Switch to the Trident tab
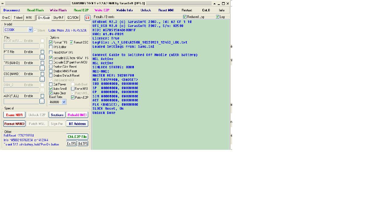Viewport: 373px width, 204px height. point(18,18)
